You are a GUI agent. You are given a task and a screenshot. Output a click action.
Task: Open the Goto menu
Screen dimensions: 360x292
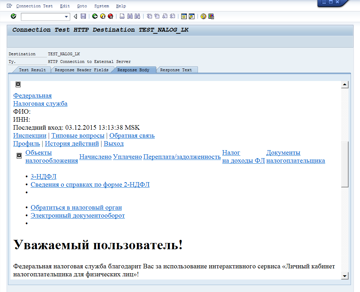click(82, 6)
